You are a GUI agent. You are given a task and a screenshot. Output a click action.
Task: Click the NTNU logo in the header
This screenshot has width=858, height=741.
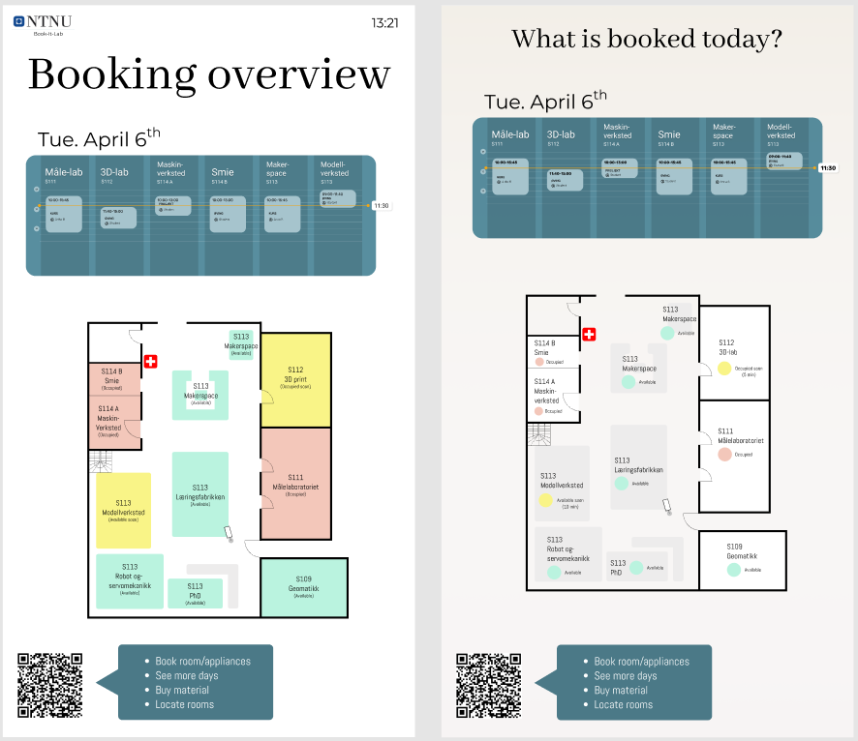[43, 22]
